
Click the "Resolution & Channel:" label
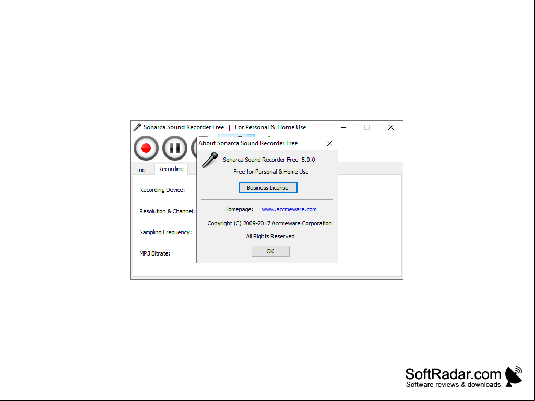pos(167,211)
